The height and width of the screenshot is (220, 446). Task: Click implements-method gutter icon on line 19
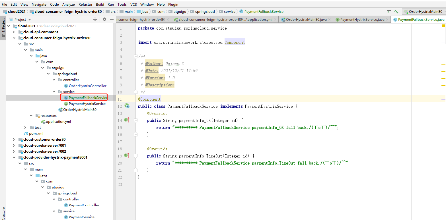[127, 156]
